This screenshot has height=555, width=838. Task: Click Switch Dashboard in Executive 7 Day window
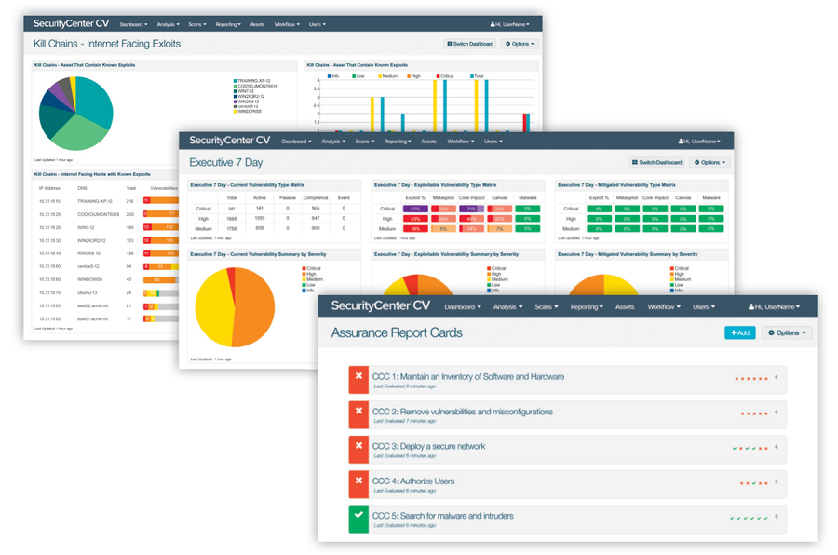pyautogui.click(x=656, y=162)
